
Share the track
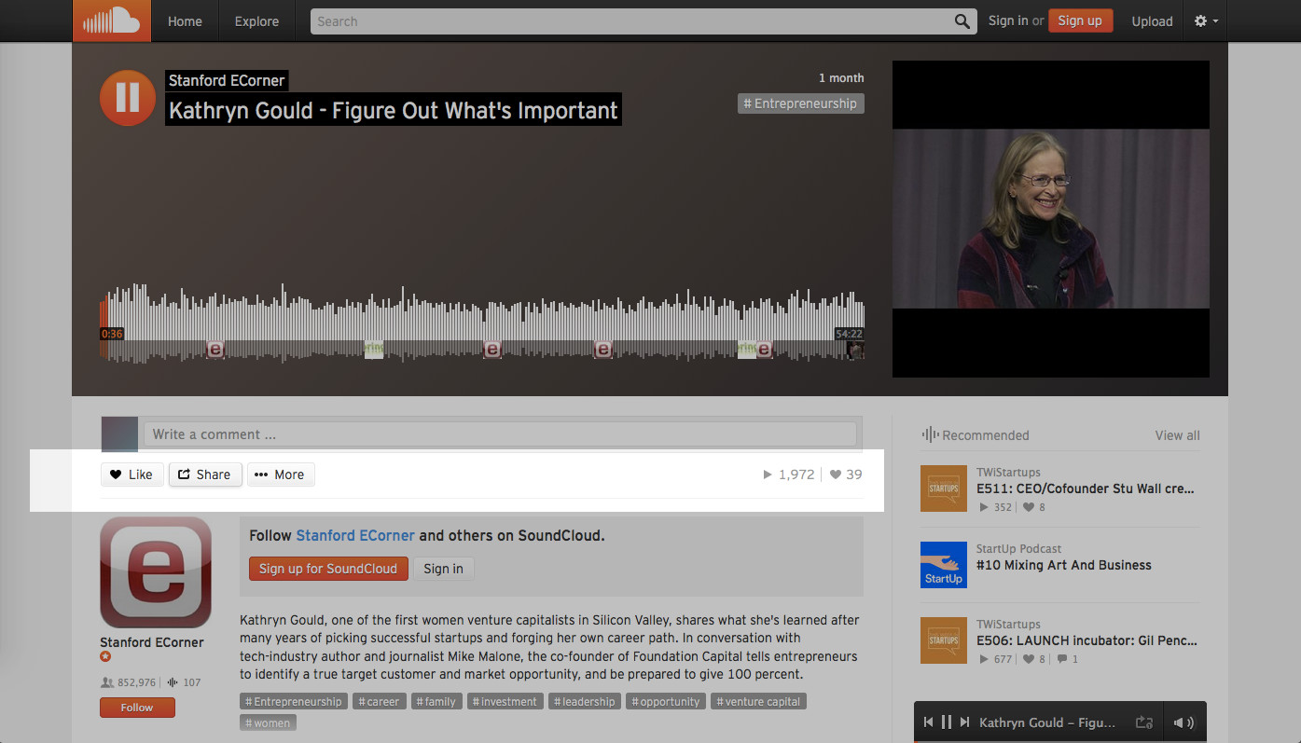point(205,475)
